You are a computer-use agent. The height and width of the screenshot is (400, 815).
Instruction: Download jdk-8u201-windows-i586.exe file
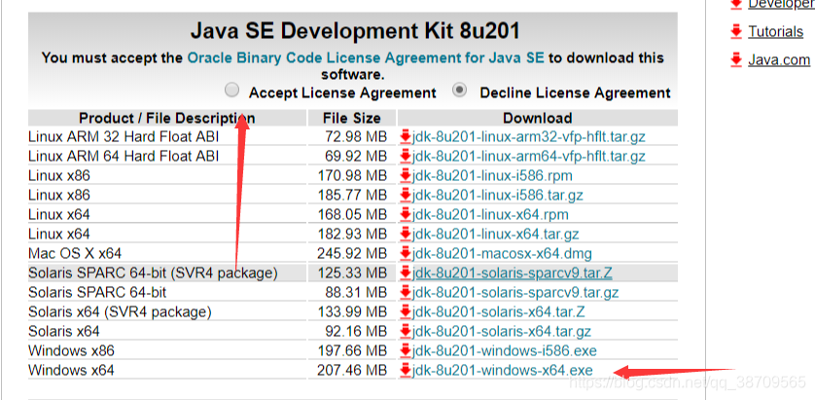(504, 350)
